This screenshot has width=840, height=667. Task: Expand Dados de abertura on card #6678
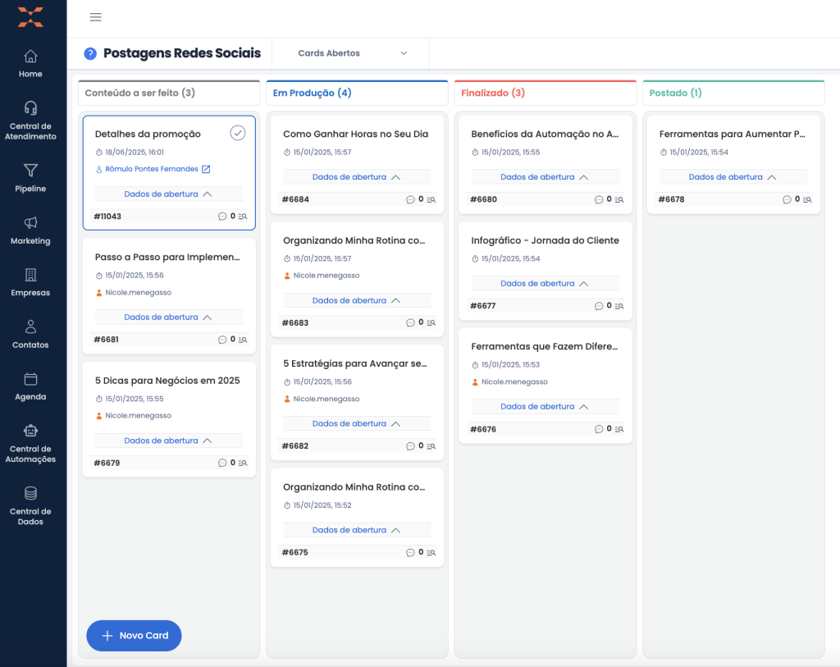pyautogui.click(x=733, y=177)
